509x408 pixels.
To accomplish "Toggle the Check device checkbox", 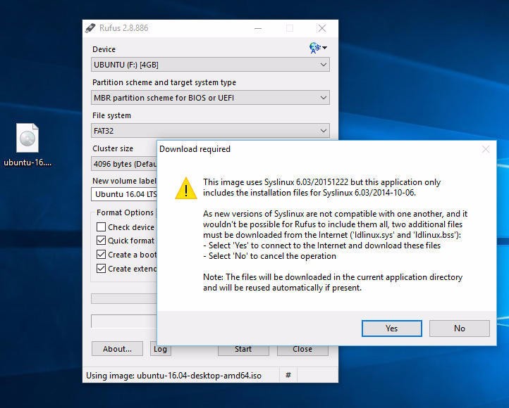I will [101, 227].
